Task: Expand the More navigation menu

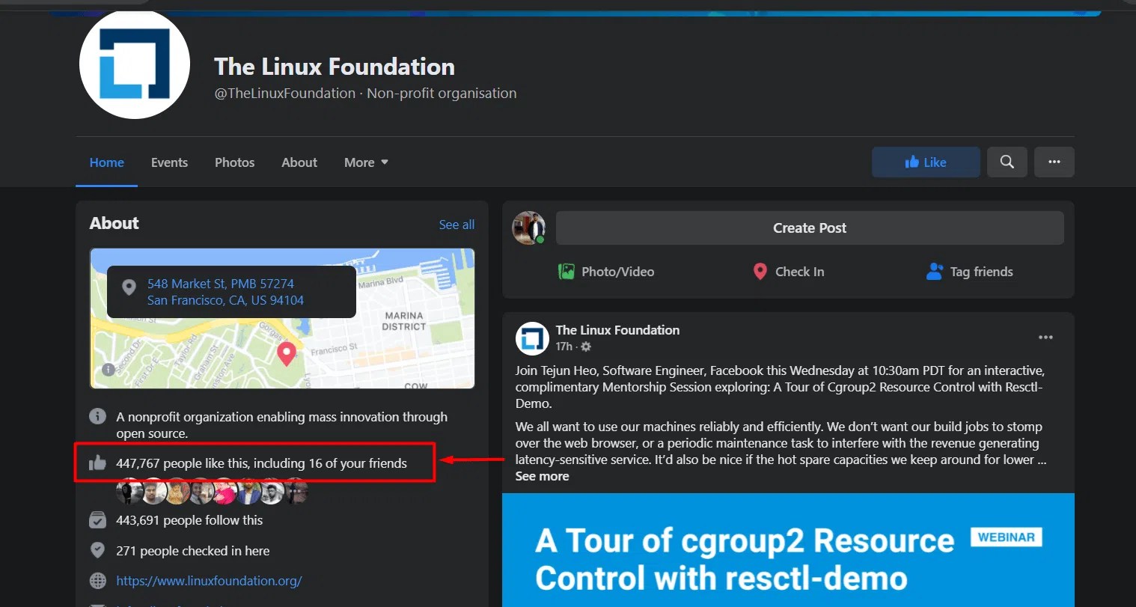Action: tap(365, 162)
